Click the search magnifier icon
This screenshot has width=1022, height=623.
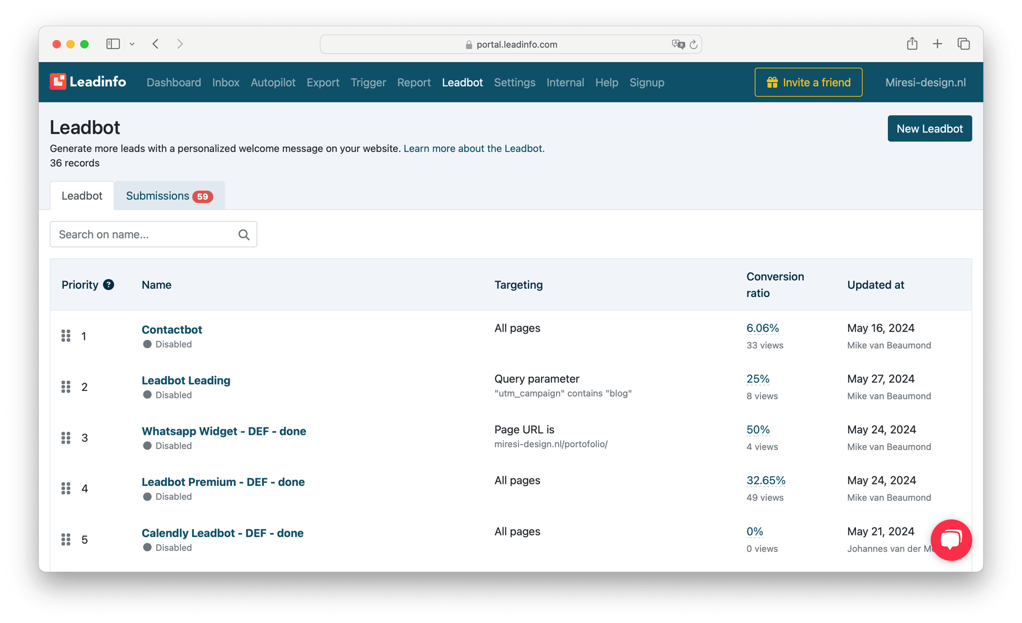tap(244, 235)
